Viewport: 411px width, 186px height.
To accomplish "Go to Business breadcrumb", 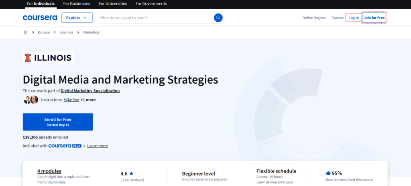I will [x=67, y=32].
